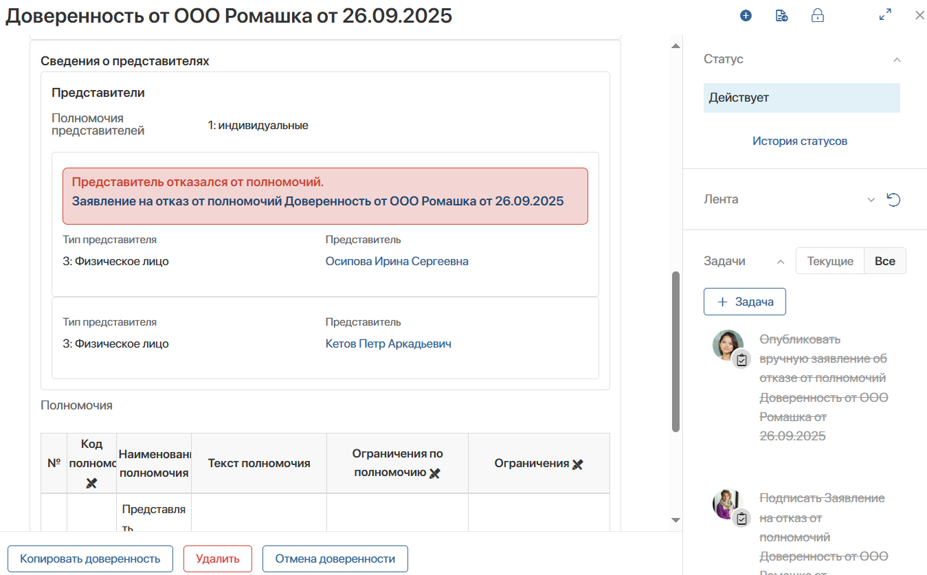Click the red Удалить button

pos(218,559)
